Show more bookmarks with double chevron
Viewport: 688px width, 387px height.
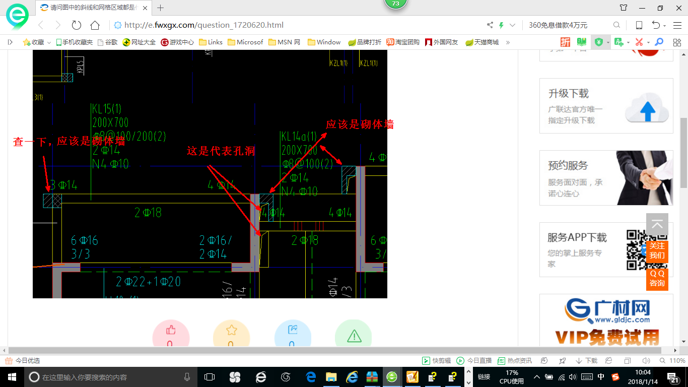click(508, 42)
